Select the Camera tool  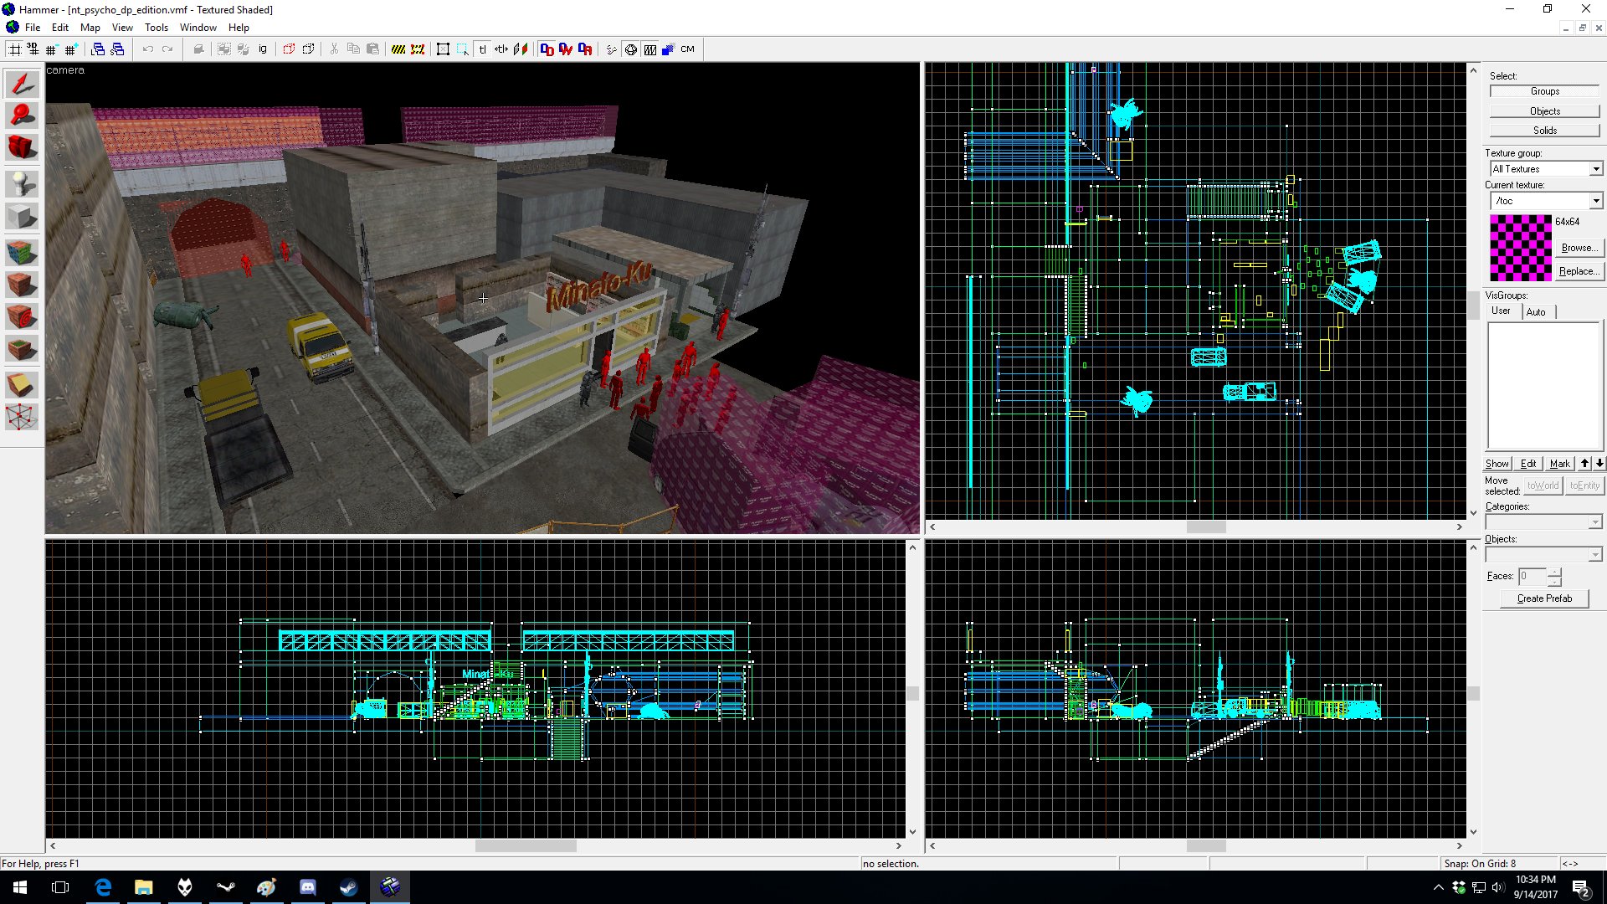click(x=22, y=147)
